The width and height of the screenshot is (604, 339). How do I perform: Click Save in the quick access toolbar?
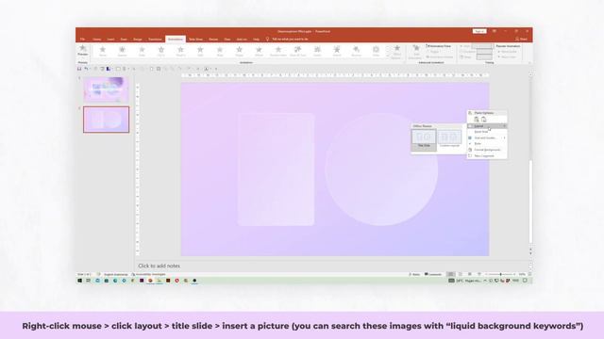click(79, 69)
